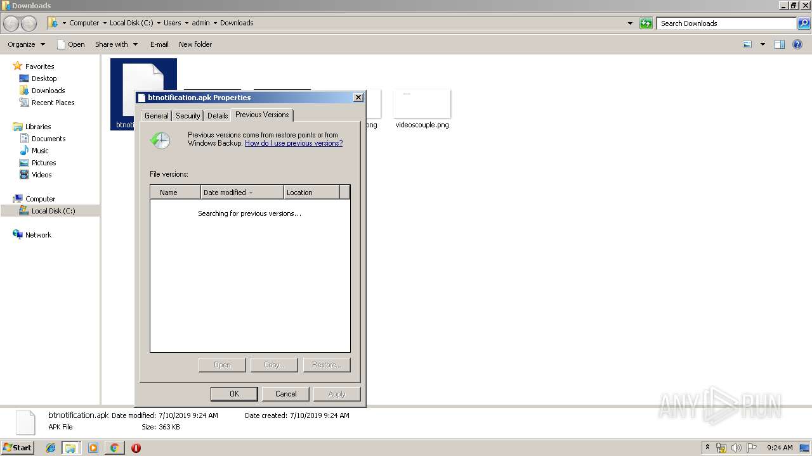Open Windows Explorer from the taskbar

coord(70,448)
